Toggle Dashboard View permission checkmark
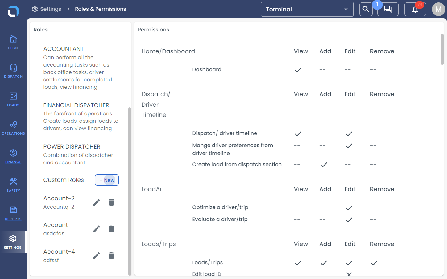This screenshot has width=447, height=279. (x=298, y=70)
